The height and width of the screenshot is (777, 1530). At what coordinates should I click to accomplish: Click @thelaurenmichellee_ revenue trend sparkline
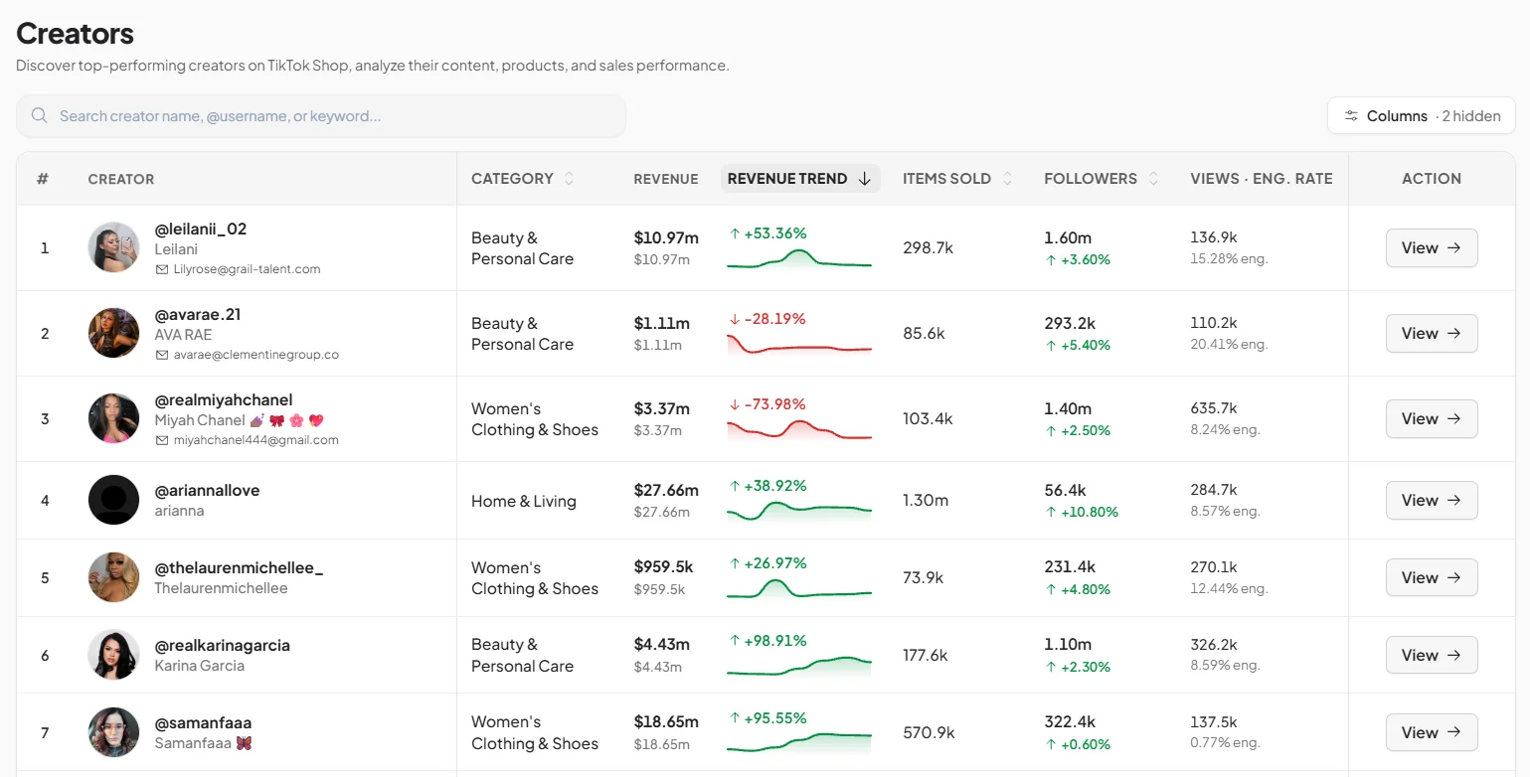click(799, 588)
